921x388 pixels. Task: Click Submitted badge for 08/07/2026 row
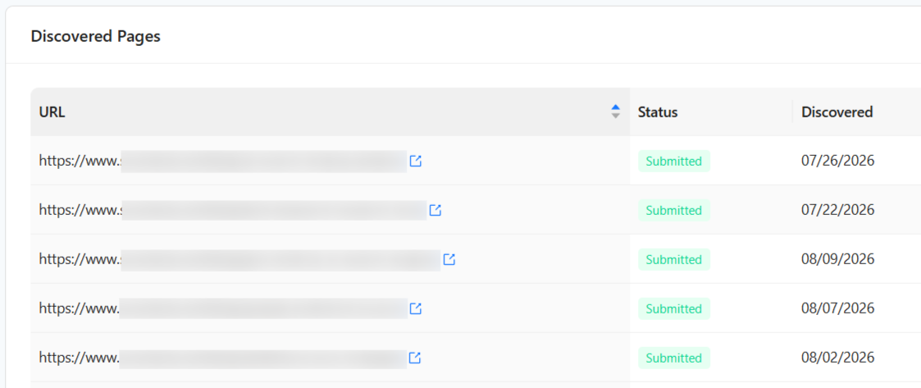click(x=674, y=308)
